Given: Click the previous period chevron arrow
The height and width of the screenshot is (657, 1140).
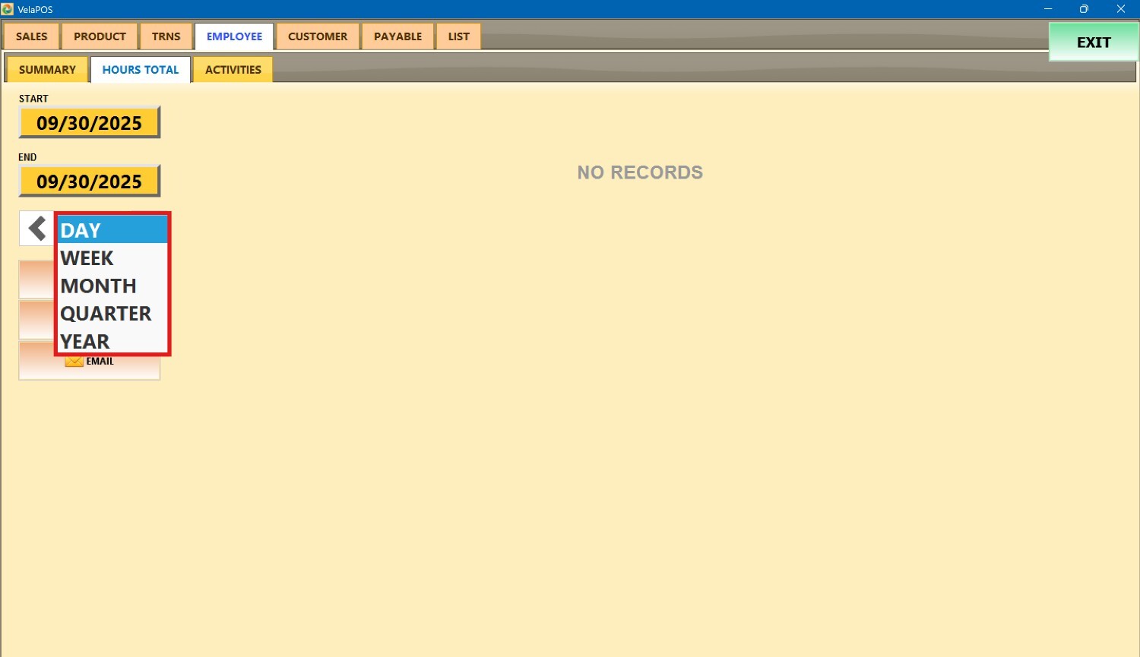Looking at the screenshot, I should (36, 228).
